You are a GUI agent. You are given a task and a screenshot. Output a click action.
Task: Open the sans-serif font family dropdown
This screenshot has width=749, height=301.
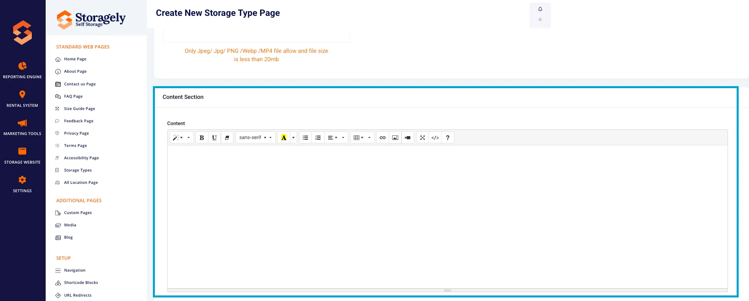[255, 137]
